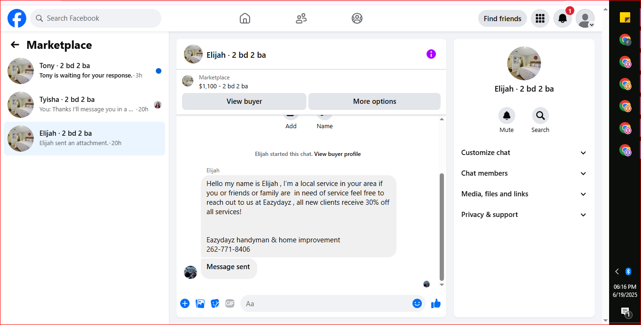Screen dimensions: 641x325
Task: Open the Groups icon in top navigation
Action: (357, 18)
